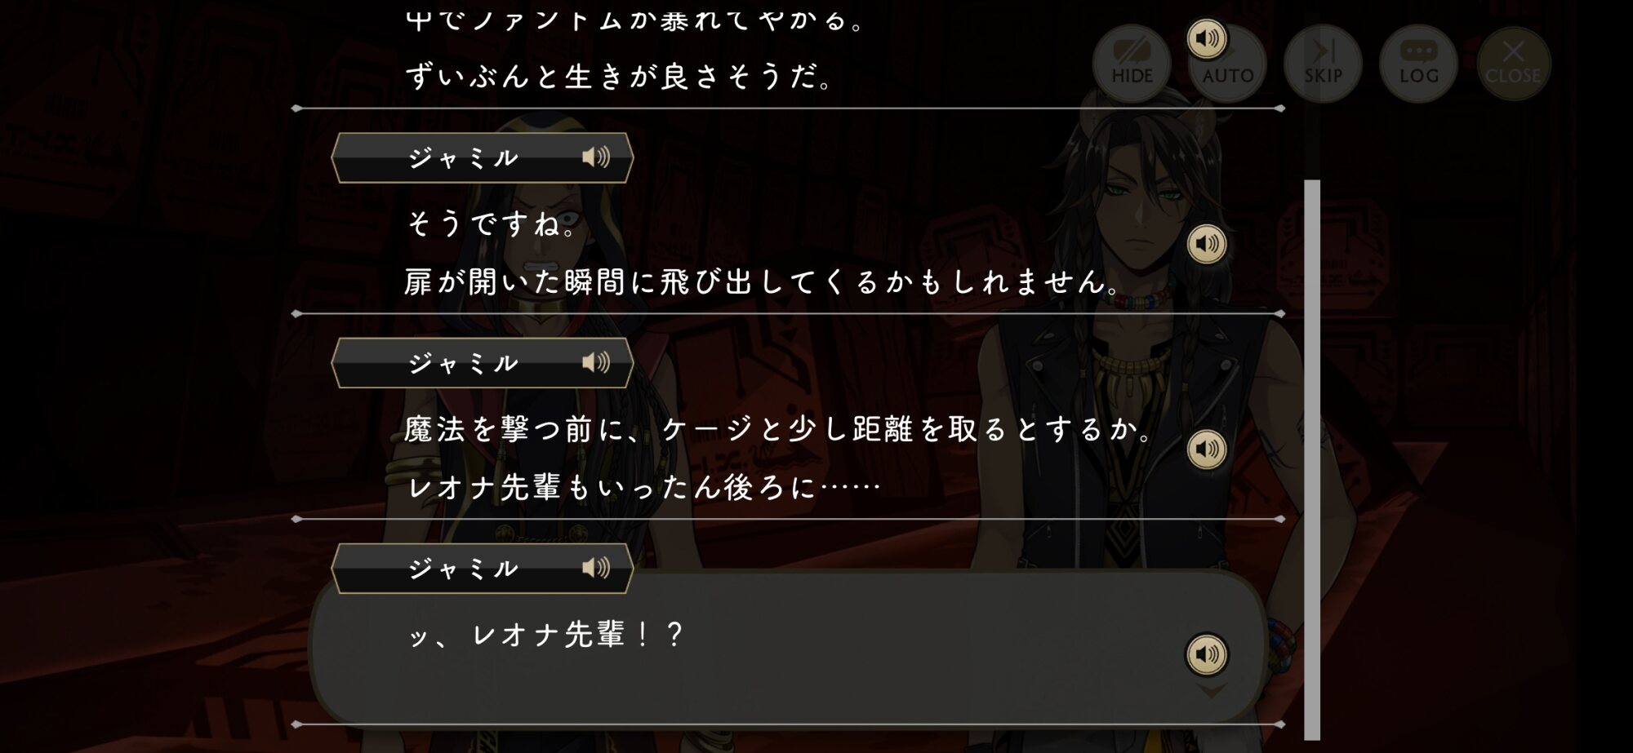Play voice icon above the AUTO button

1207,38
